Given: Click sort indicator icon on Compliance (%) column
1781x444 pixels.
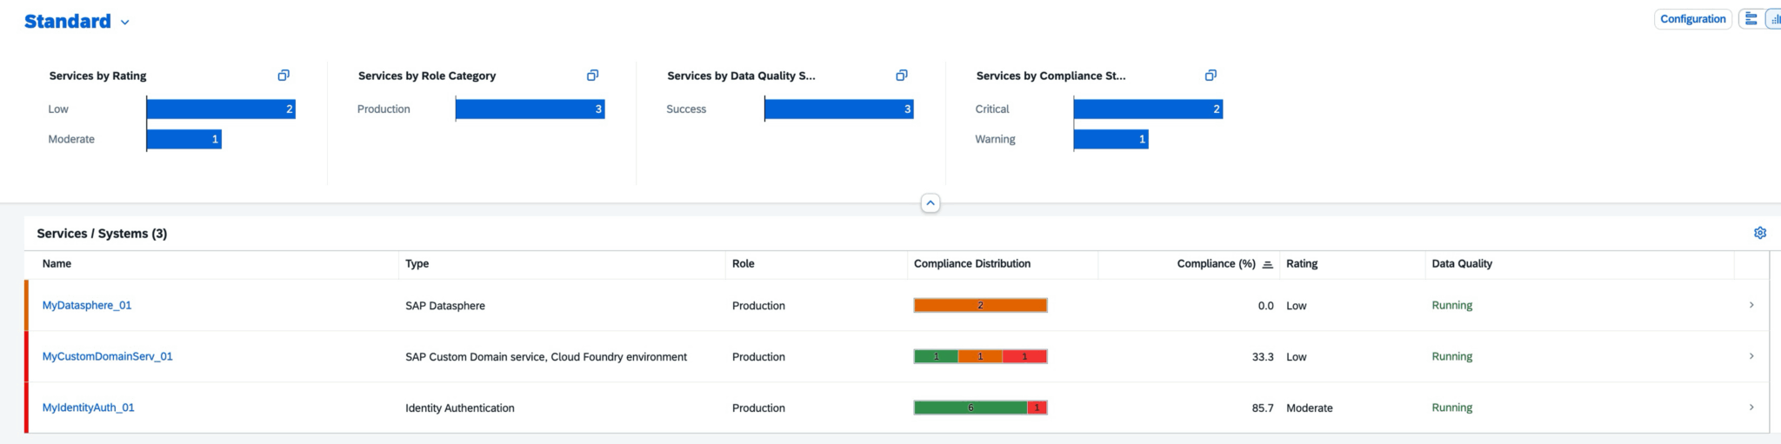Looking at the screenshot, I should (1268, 264).
